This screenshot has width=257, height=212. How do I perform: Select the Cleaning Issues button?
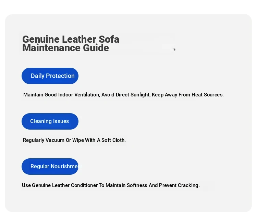pyautogui.click(x=50, y=121)
